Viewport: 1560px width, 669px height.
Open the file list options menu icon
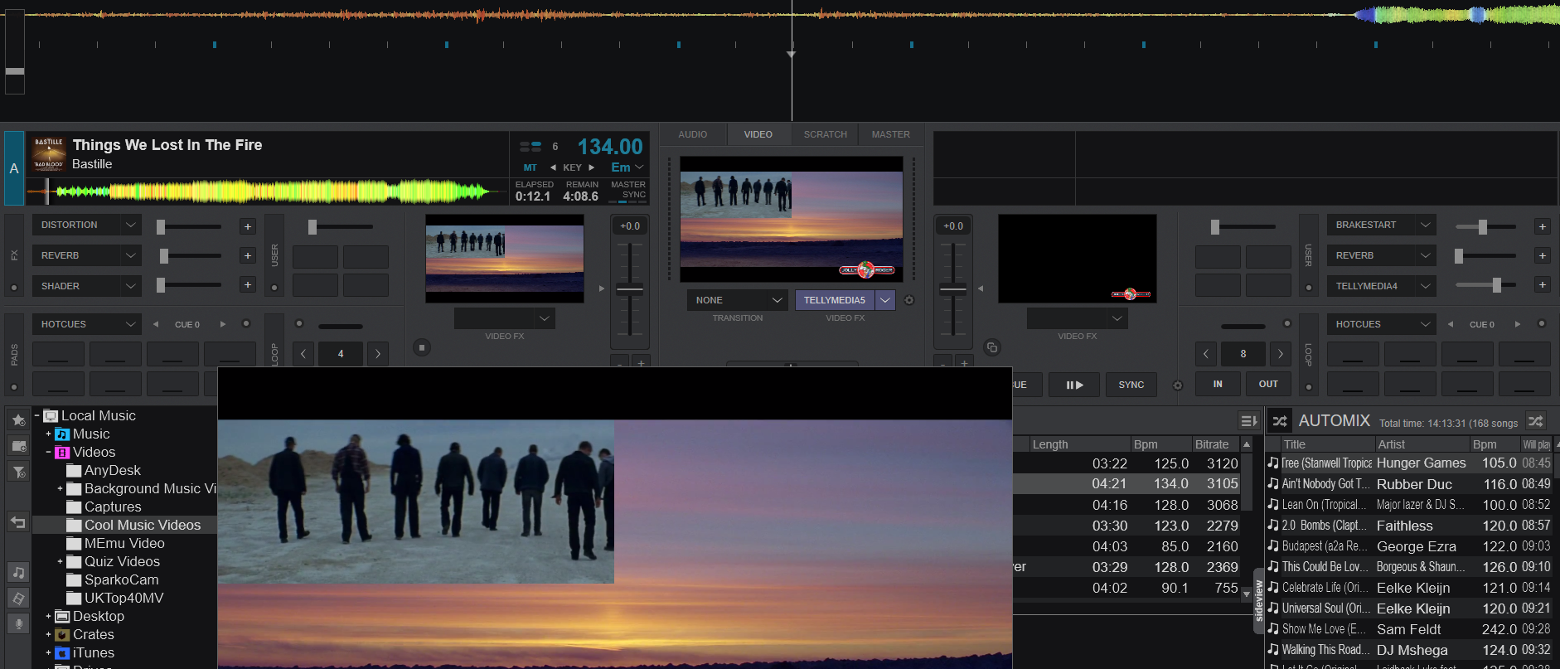pyautogui.click(x=1248, y=421)
